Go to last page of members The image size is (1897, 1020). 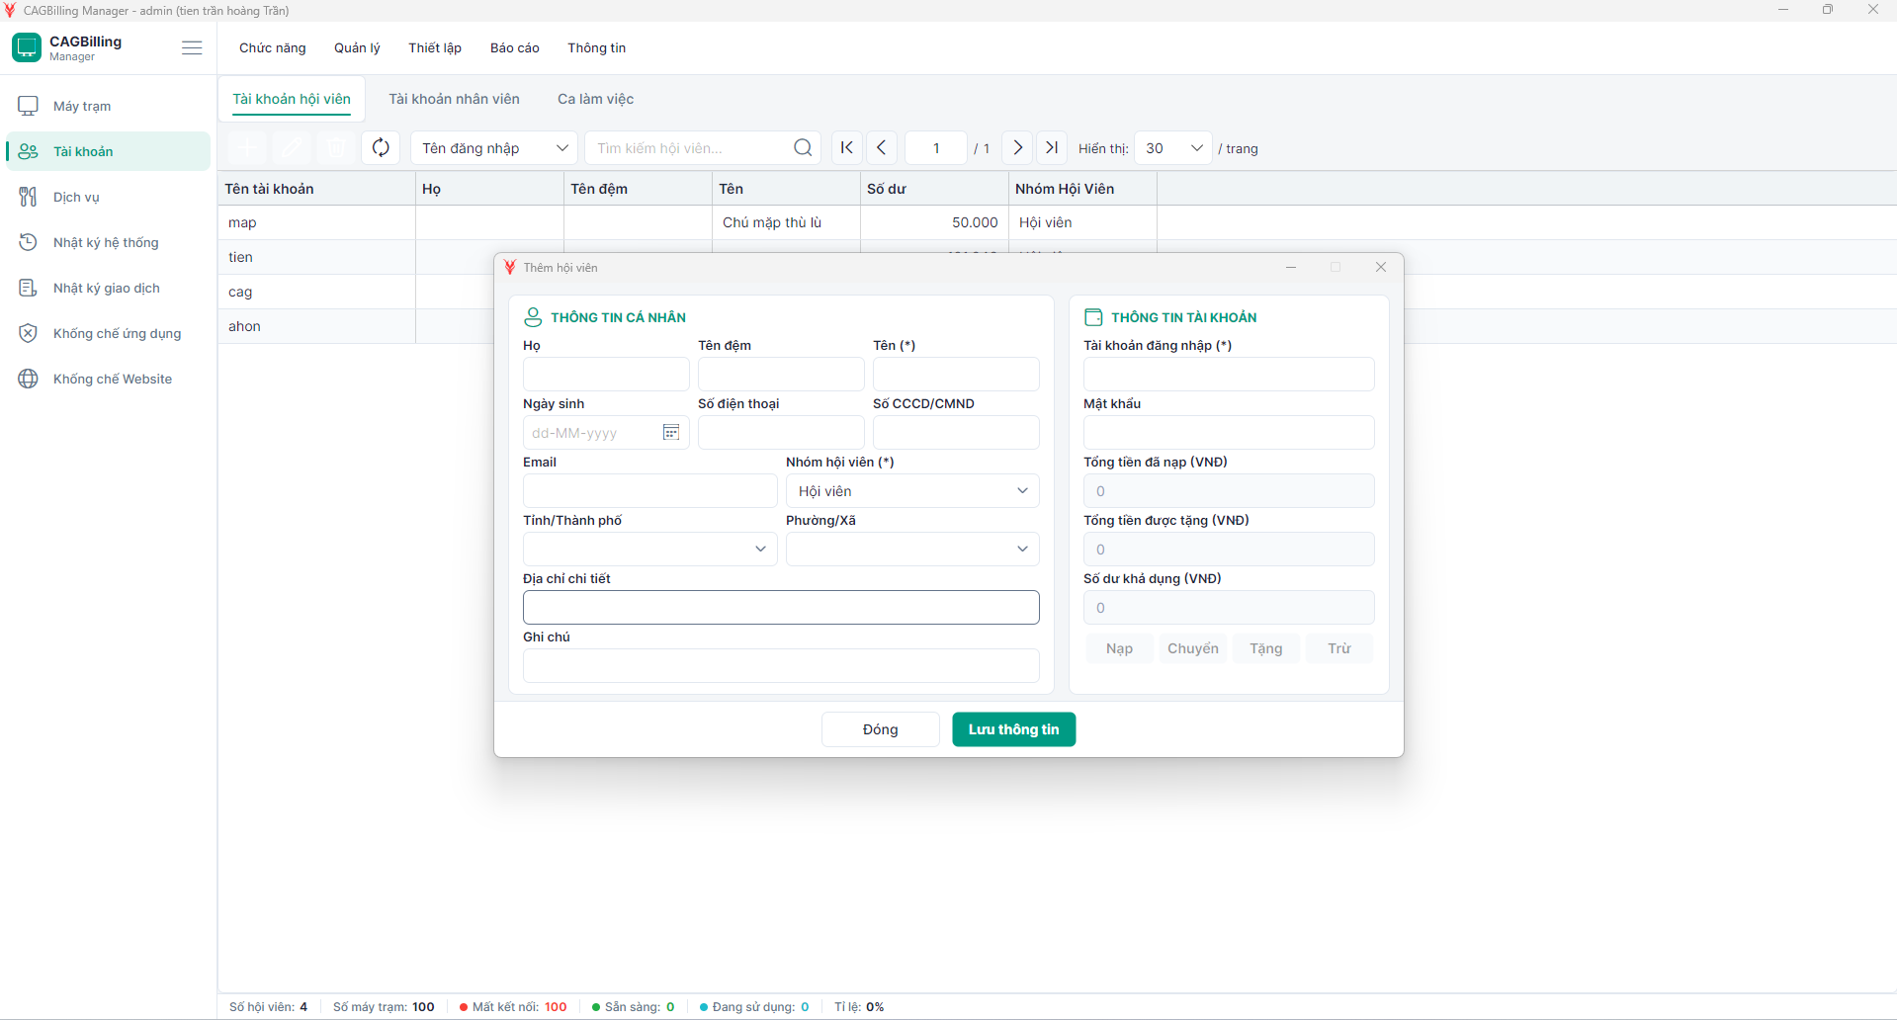click(x=1052, y=148)
